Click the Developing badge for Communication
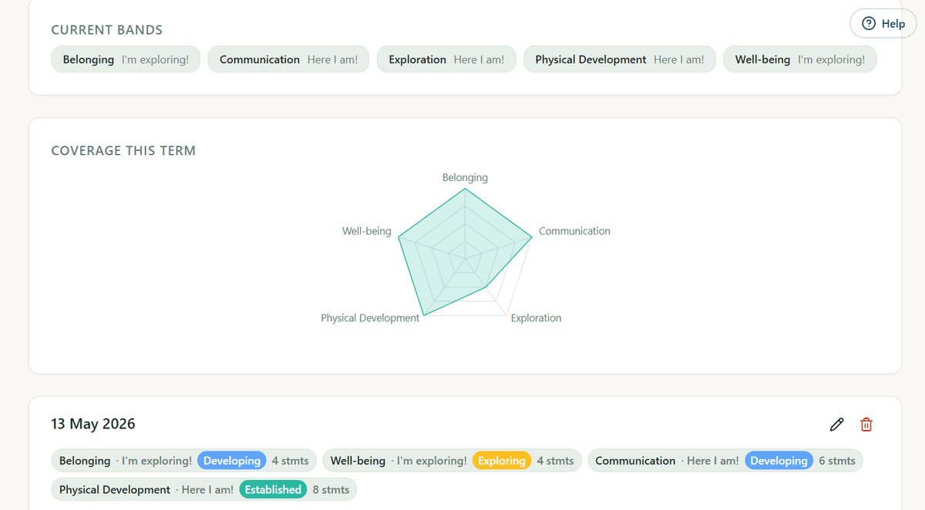The height and width of the screenshot is (510, 925). pyautogui.click(x=779, y=461)
